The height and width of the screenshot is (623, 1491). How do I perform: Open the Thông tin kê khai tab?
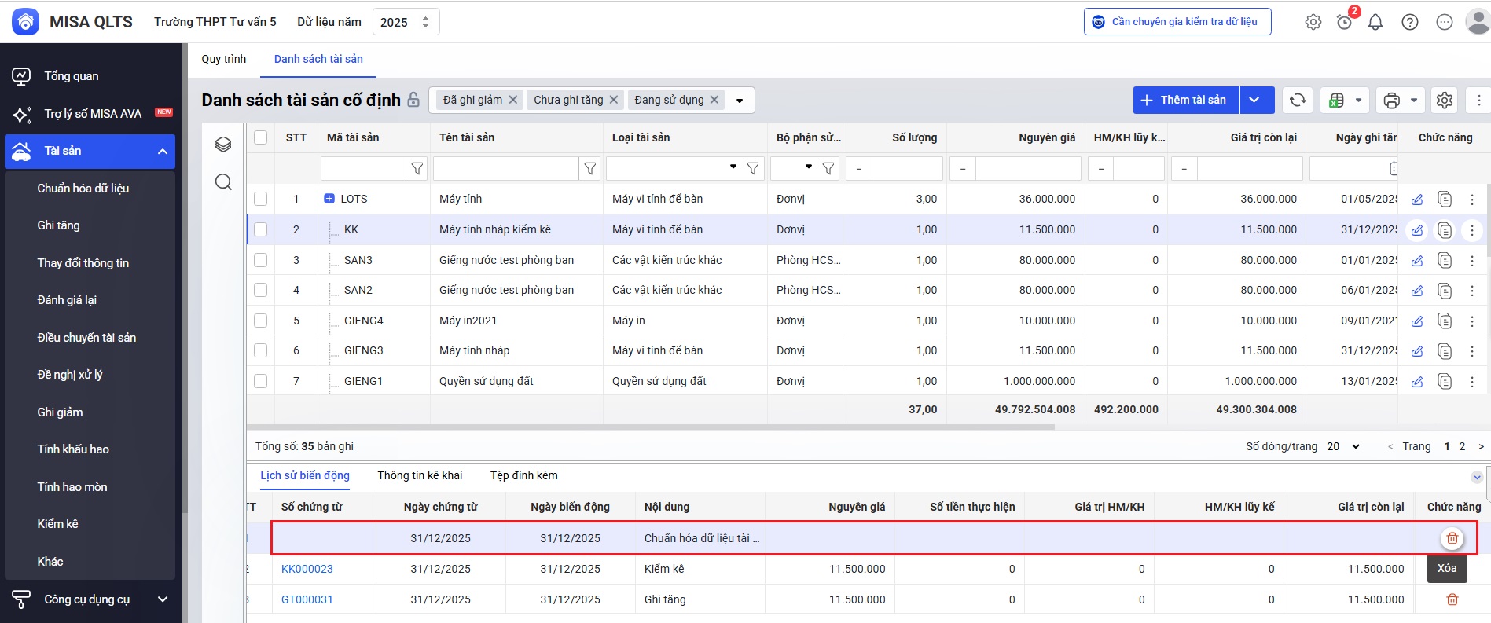[x=420, y=475]
